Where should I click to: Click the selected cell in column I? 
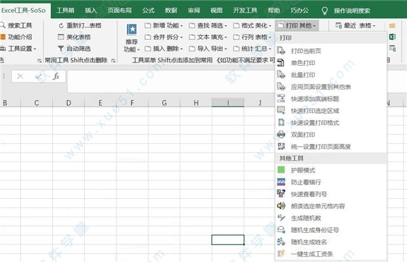click(x=228, y=240)
